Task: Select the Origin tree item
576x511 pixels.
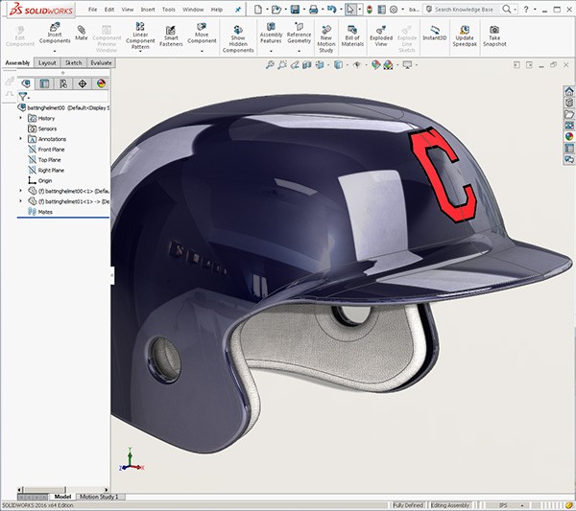Action: click(x=40, y=180)
